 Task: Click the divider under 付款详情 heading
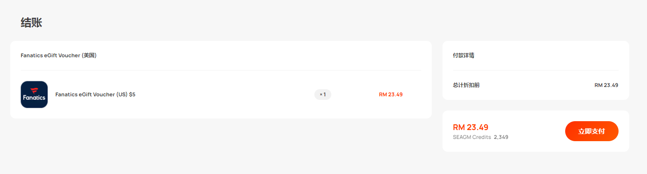click(535, 70)
